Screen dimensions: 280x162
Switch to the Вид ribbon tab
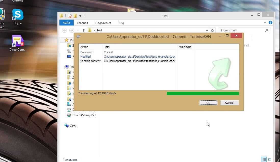tap(121, 23)
